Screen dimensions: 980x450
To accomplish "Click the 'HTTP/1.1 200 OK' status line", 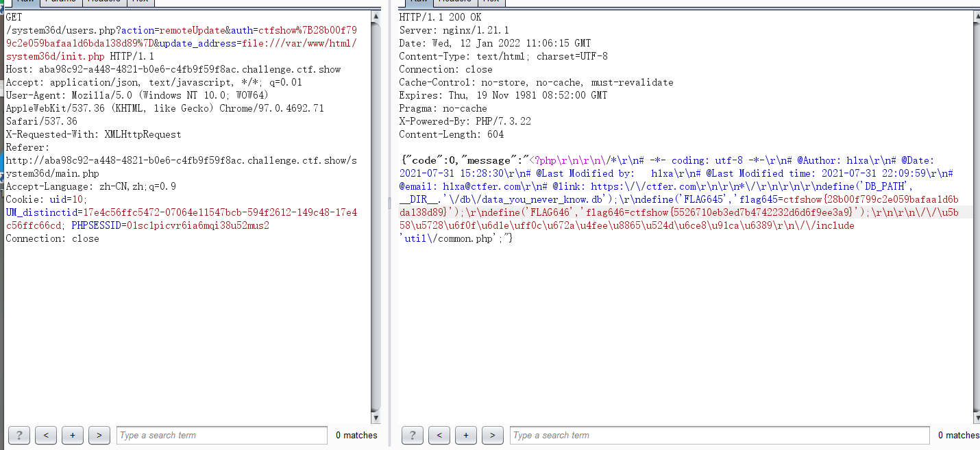I will (x=440, y=17).
